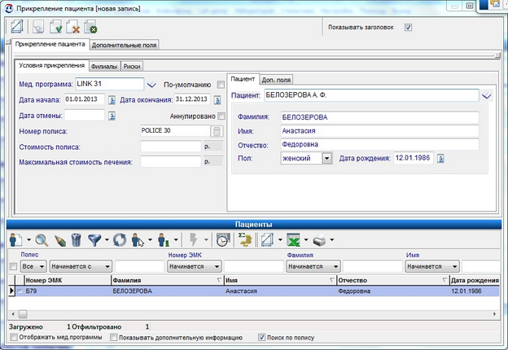Click the resize form icon in top toolbar
This screenshot has width=508, height=350.
[17, 27]
